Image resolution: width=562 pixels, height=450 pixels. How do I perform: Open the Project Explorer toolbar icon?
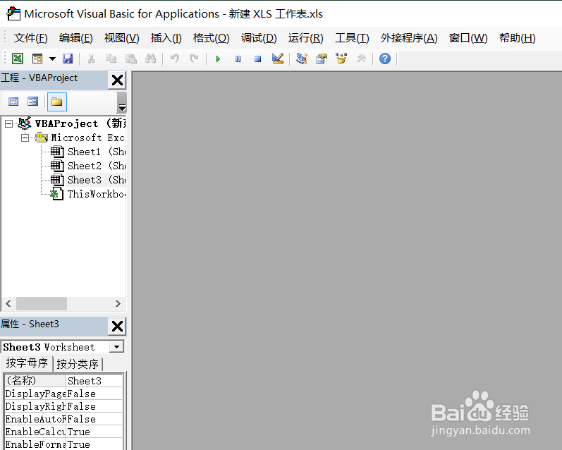coord(302,59)
